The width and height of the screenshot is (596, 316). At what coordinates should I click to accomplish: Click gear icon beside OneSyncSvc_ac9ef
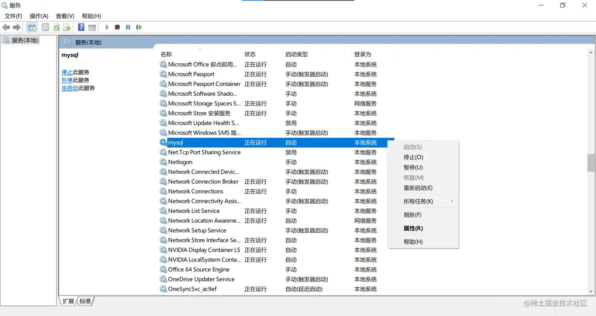163,289
